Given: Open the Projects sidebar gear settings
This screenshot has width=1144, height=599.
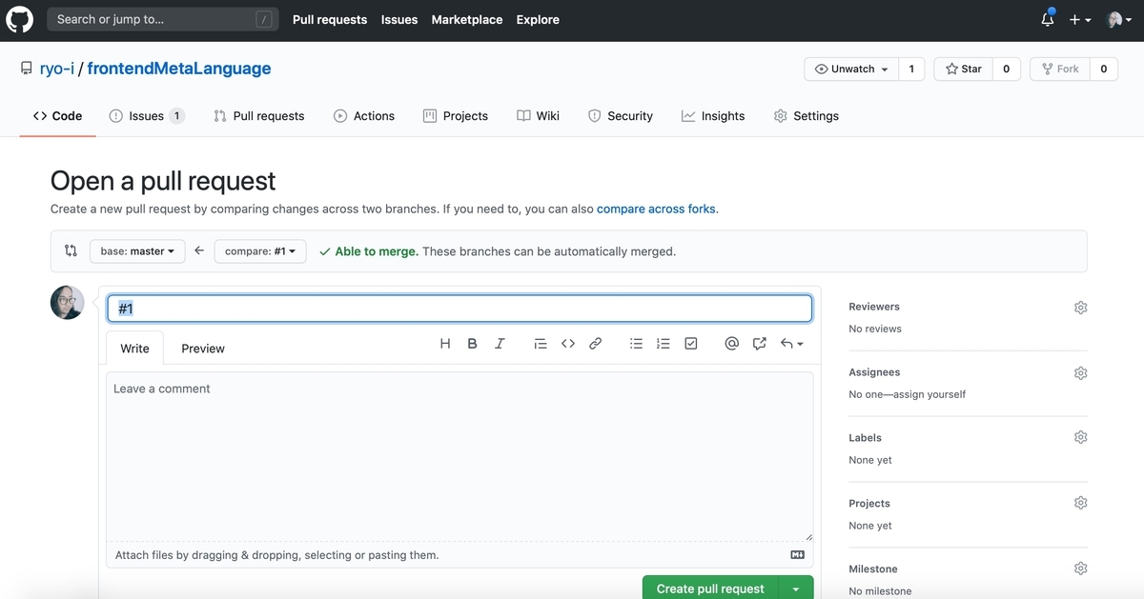Looking at the screenshot, I should coord(1080,503).
